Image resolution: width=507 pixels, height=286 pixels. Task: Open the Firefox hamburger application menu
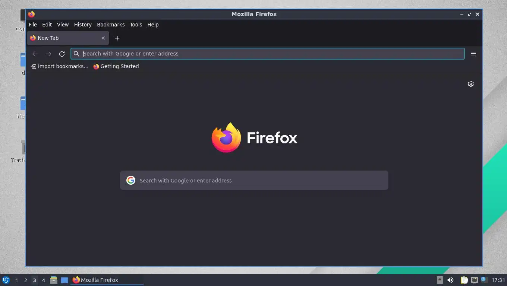point(473,54)
